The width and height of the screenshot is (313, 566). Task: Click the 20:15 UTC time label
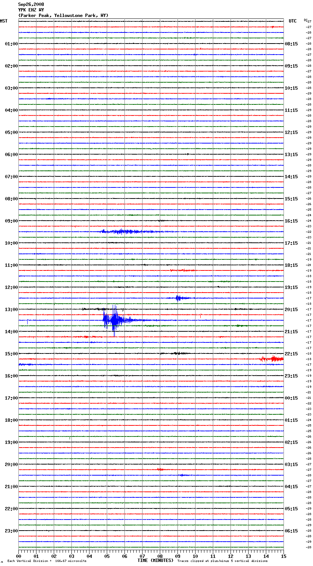tap(291, 310)
